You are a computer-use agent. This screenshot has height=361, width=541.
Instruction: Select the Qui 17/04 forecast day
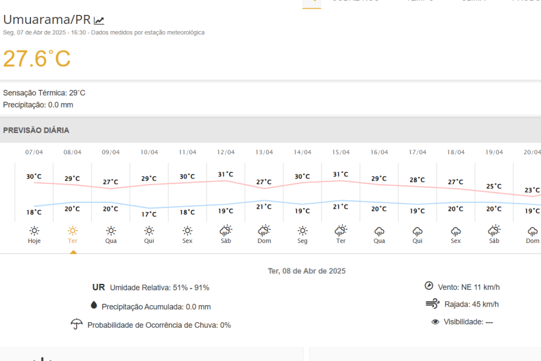coord(417,240)
